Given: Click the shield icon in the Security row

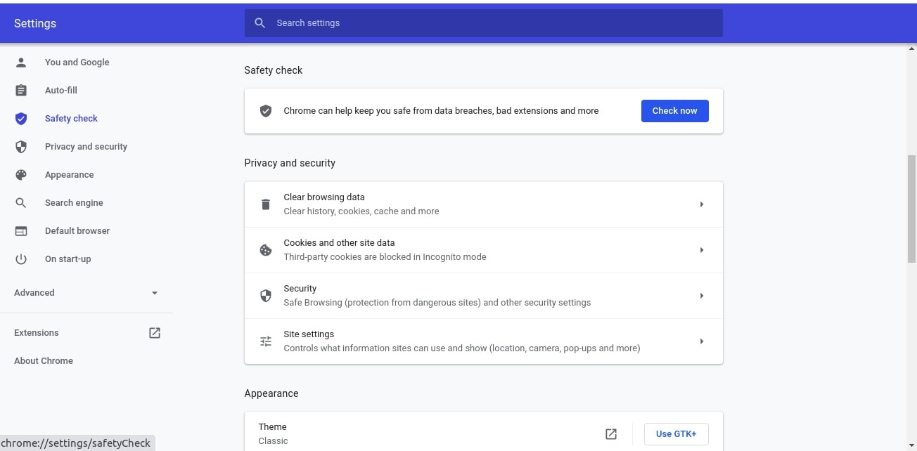Looking at the screenshot, I should (x=266, y=296).
